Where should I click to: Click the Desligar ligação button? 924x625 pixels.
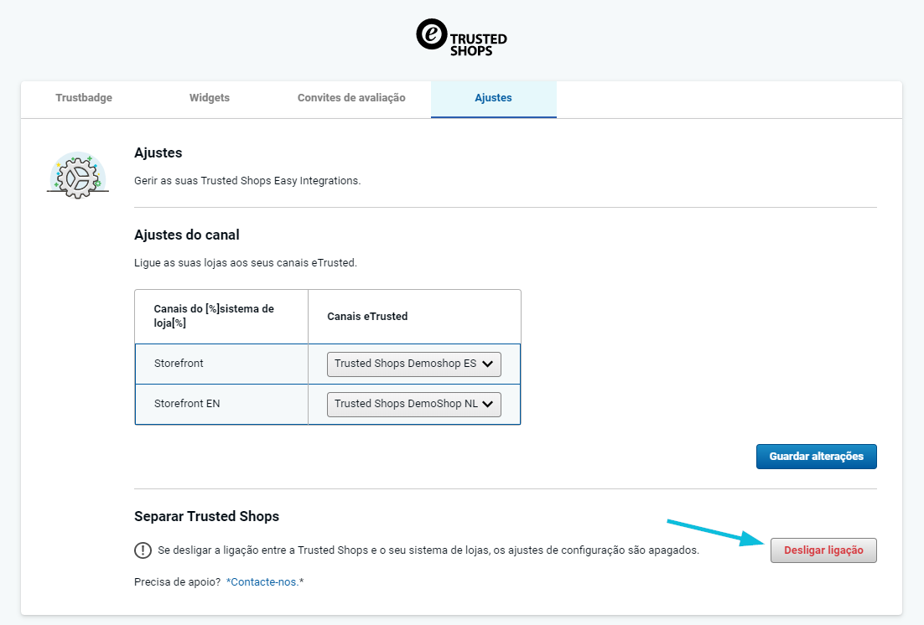click(823, 550)
